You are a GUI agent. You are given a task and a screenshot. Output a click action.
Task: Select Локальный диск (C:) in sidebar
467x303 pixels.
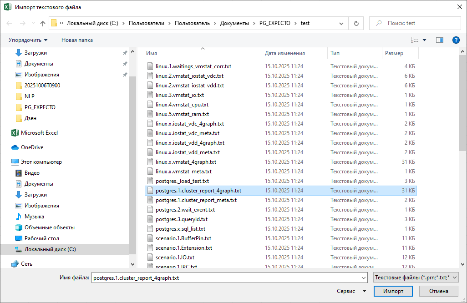(50, 249)
